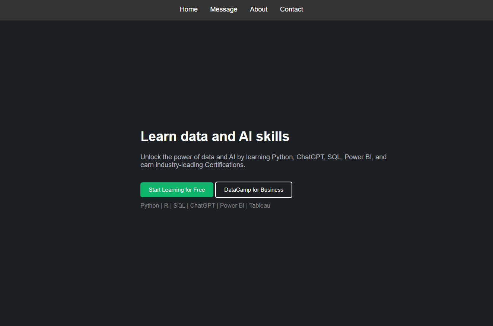
Task: Open the Contact navigation link
Action: pyautogui.click(x=291, y=9)
